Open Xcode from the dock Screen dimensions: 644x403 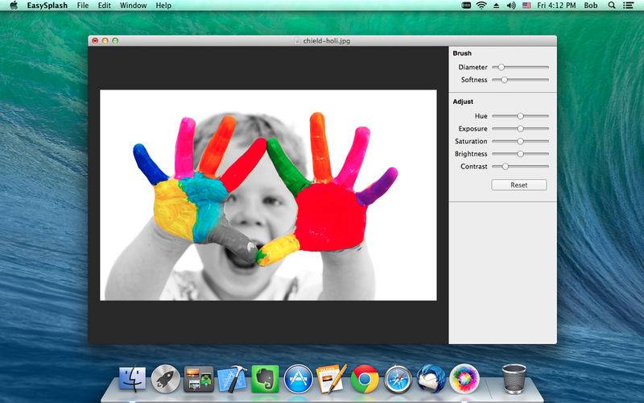click(x=232, y=378)
